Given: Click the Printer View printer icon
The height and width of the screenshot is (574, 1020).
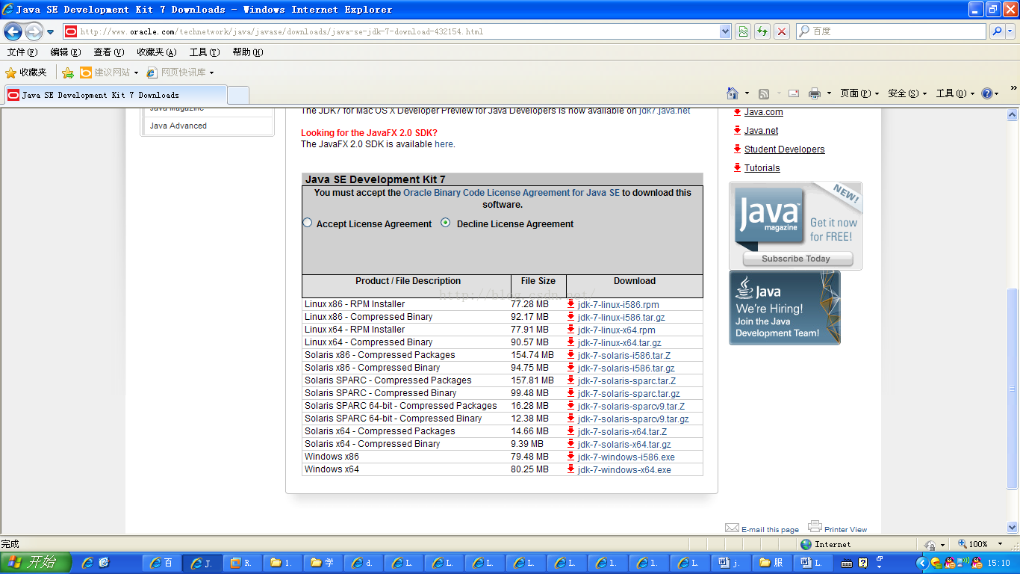Looking at the screenshot, I should (x=815, y=526).
